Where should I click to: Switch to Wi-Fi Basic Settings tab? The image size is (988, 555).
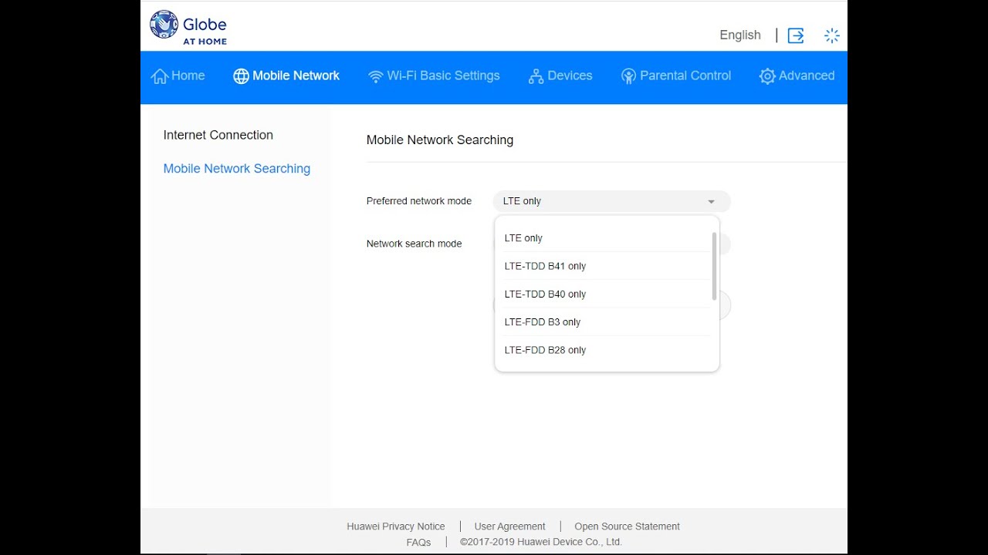coord(434,76)
